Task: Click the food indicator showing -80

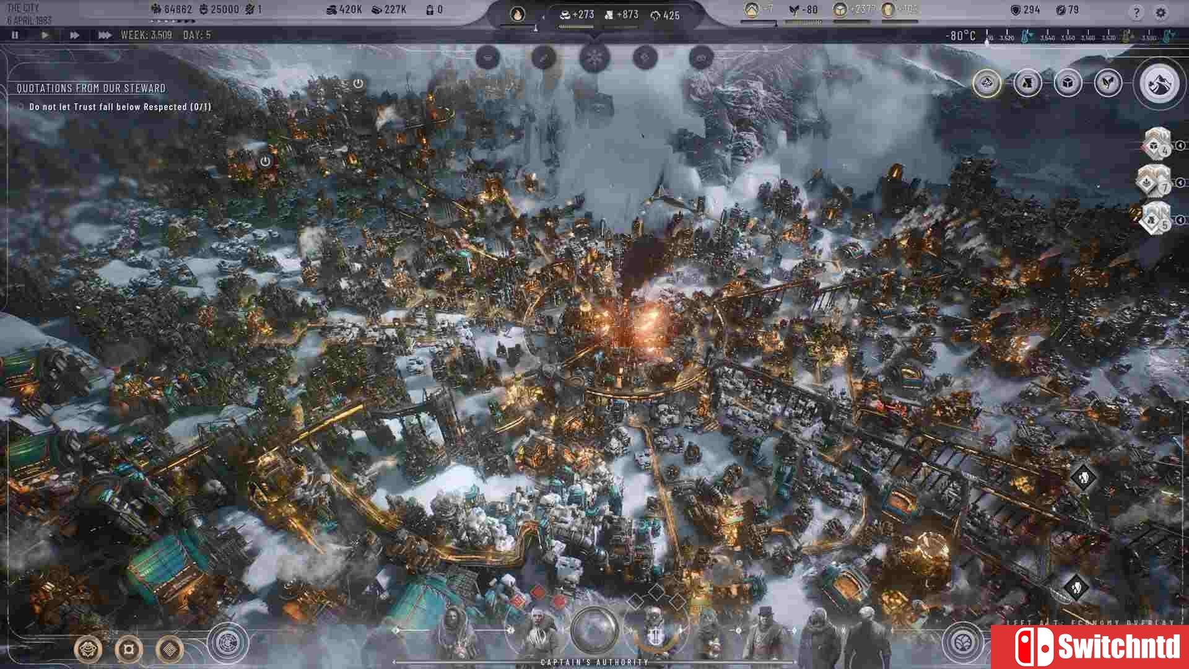Action: point(803,10)
